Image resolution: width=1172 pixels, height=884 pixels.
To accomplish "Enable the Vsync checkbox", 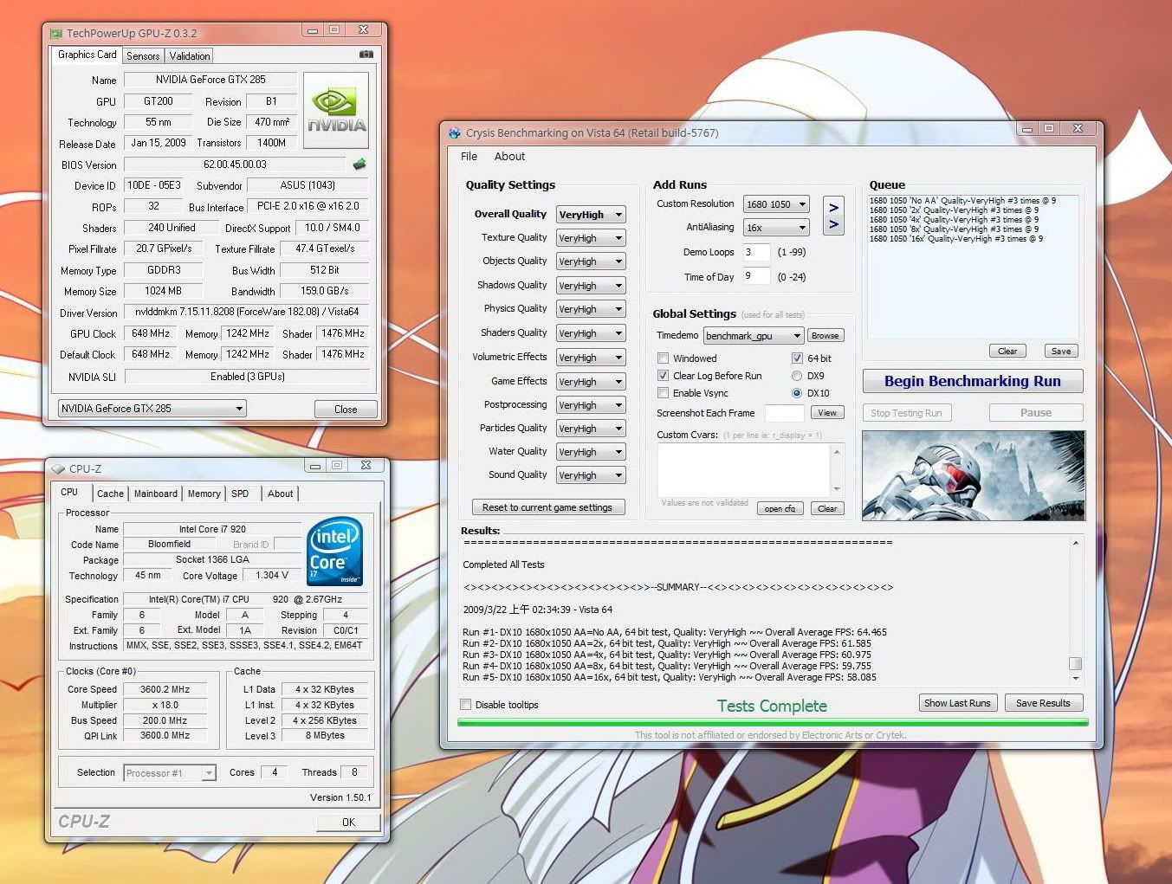I will [663, 393].
